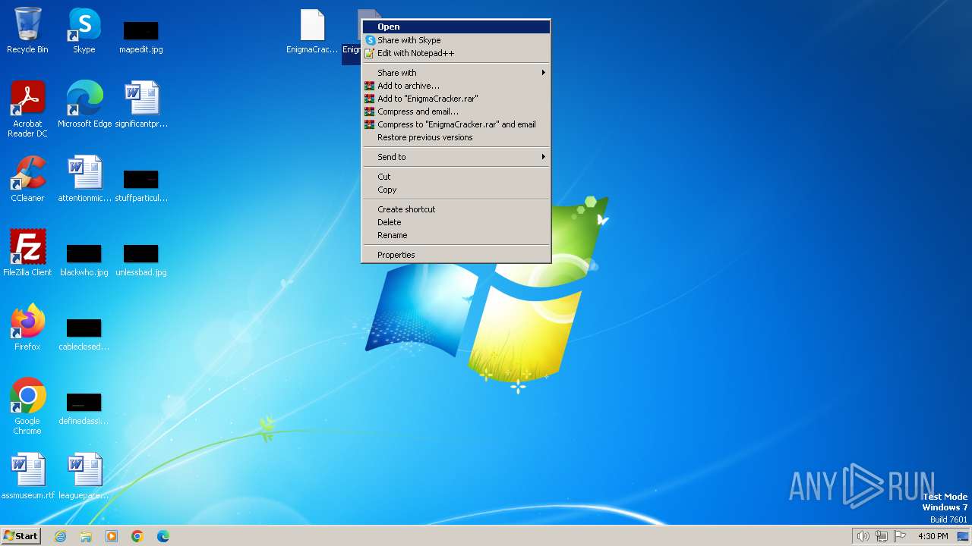Choose Restore previous versions
This screenshot has height=546, width=972.
(456, 137)
